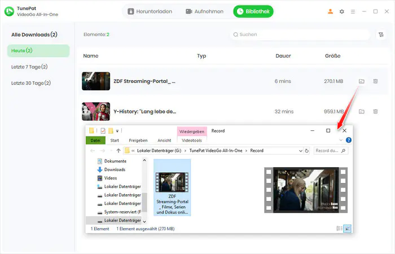Click the Explorer forward arrow

tap(103, 151)
